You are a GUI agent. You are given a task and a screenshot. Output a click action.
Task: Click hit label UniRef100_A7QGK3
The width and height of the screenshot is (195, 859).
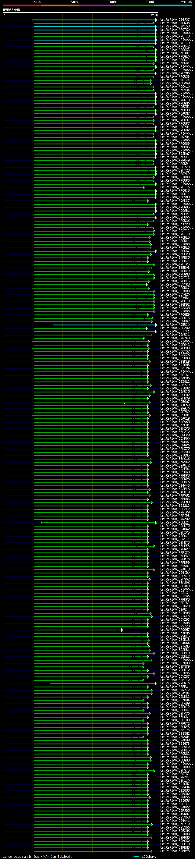[x=175, y=50]
